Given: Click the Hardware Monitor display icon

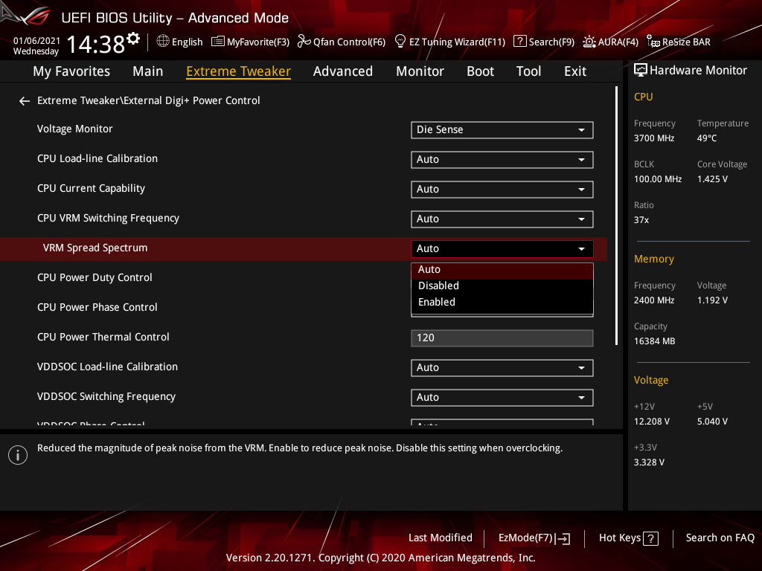Looking at the screenshot, I should (641, 71).
